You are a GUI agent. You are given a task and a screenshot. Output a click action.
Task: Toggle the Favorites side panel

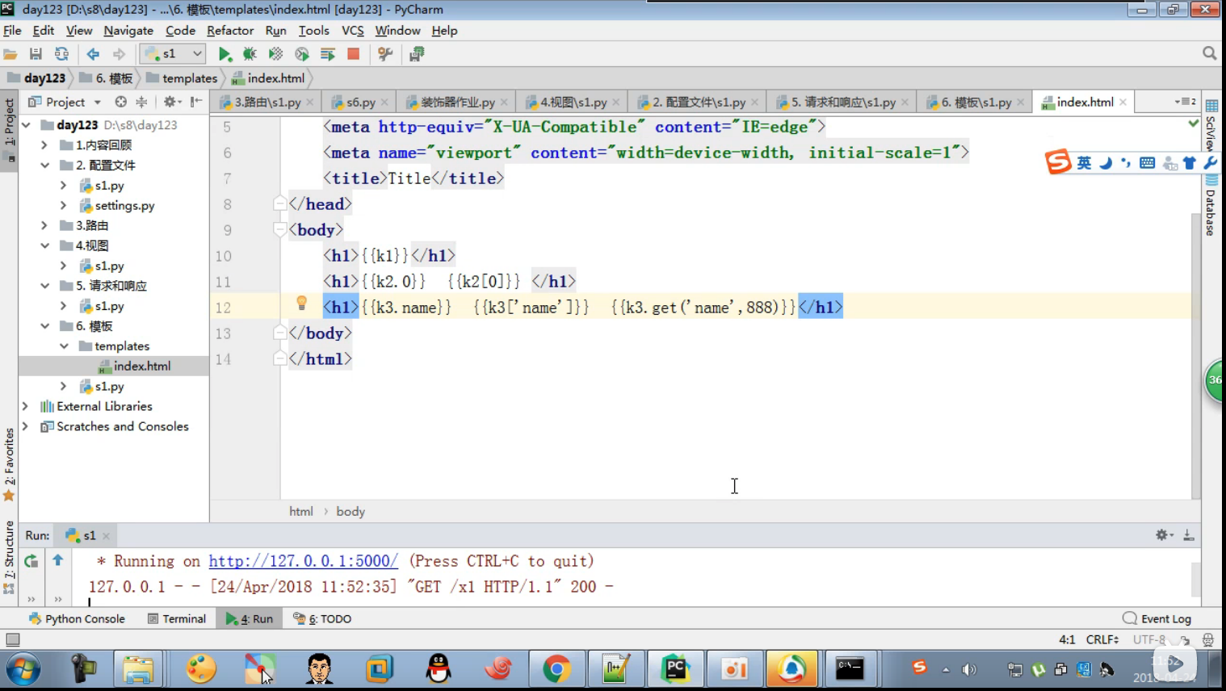click(x=9, y=464)
